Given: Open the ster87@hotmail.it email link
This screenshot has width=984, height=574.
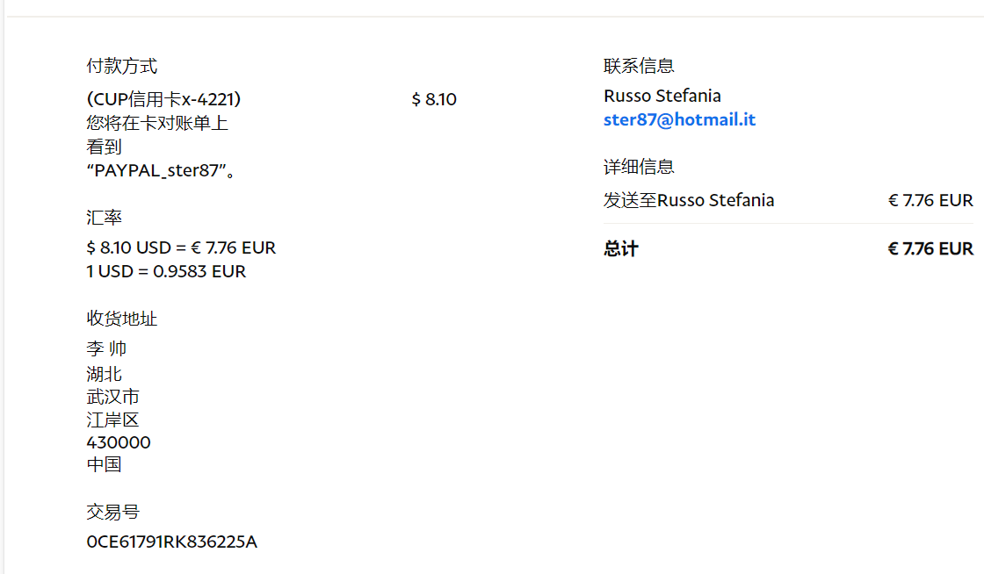Looking at the screenshot, I should point(679,120).
